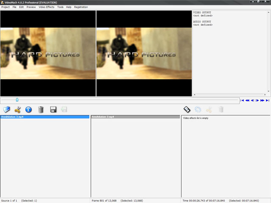Click the VIDEO OUTPUT text in the output panel
This screenshot has height=203, width=271.
[x=202, y=13]
